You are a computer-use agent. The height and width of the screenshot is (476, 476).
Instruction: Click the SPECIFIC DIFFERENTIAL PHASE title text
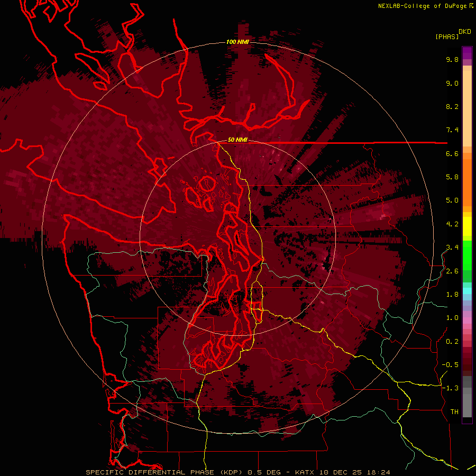[x=150, y=472]
